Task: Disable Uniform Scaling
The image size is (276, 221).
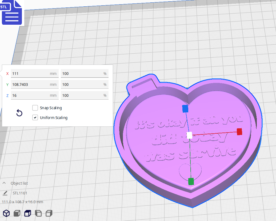Action: pyautogui.click(x=35, y=117)
